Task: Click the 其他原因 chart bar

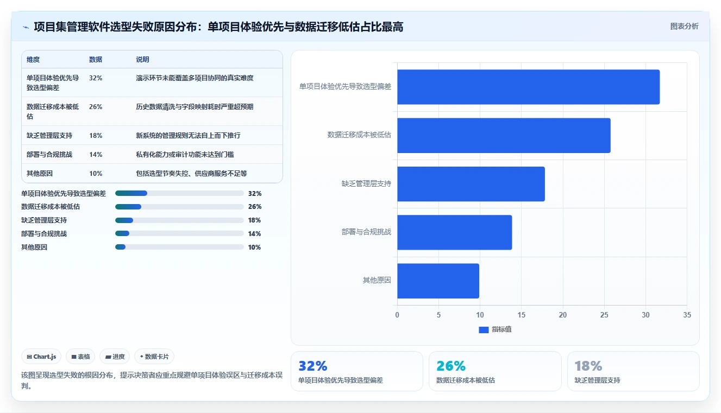Action: pyautogui.click(x=438, y=281)
